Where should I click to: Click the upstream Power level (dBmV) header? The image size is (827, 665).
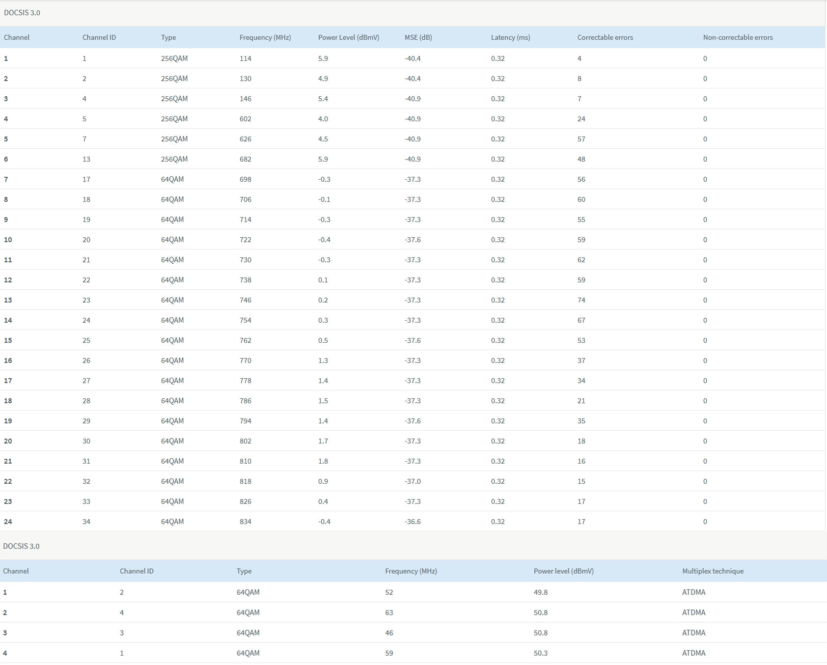(564, 571)
